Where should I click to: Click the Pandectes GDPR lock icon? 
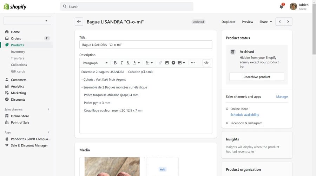click(x=7, y=139)
